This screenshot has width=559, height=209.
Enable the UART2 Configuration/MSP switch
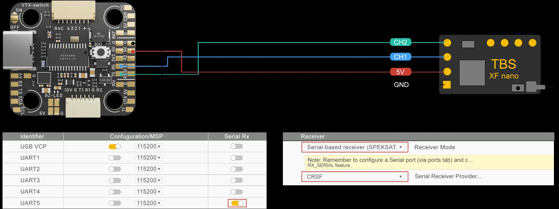(x=115, y=169)
